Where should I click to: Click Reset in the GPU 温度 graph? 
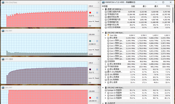point(97,78)
